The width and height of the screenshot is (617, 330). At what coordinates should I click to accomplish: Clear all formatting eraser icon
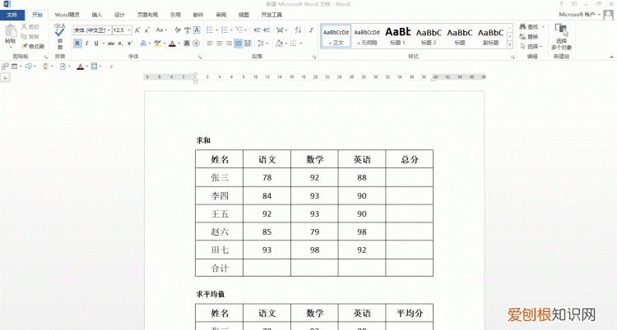click(x=178, y=30)
